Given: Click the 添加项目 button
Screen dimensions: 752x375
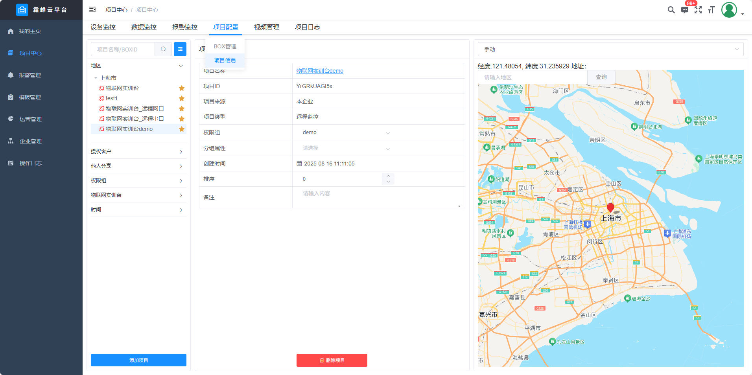Looking at the screenshot, I should (x=138, y=360).
